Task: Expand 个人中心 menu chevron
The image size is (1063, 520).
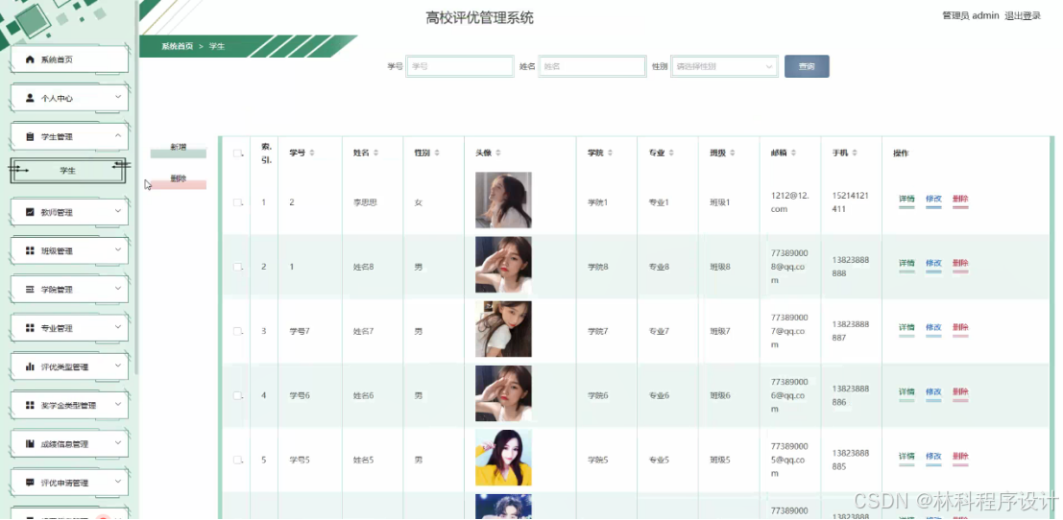Action: pos(118,98)
